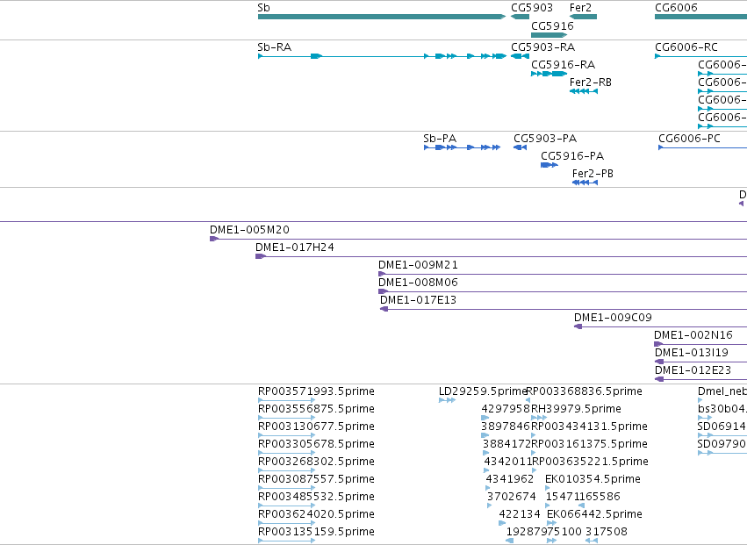Click the CG5903-PA coding glyph

[x=520, y=147]
